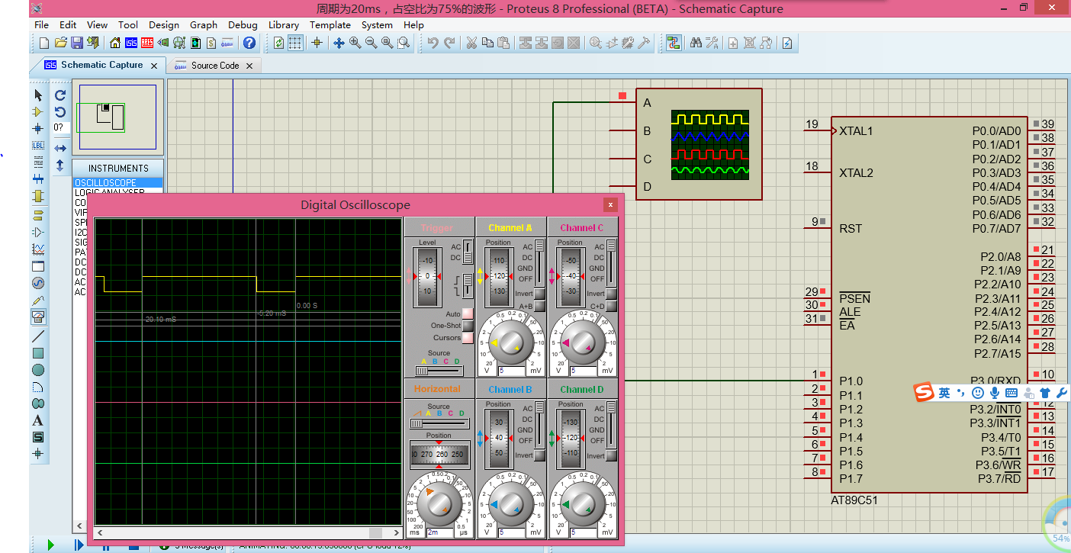Zoom in with magnifier plus icon
Image resolution: width=1071 pixels, height=553 pixels.
pyautogui.click(x=355, y=43)
